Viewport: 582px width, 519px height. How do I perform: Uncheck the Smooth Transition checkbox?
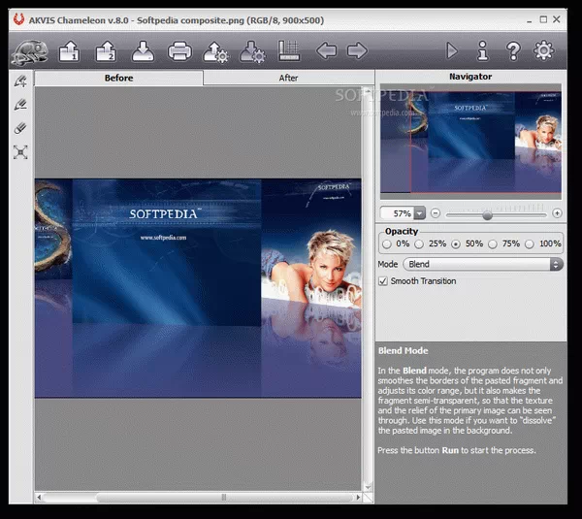click(x=383, y=281)
